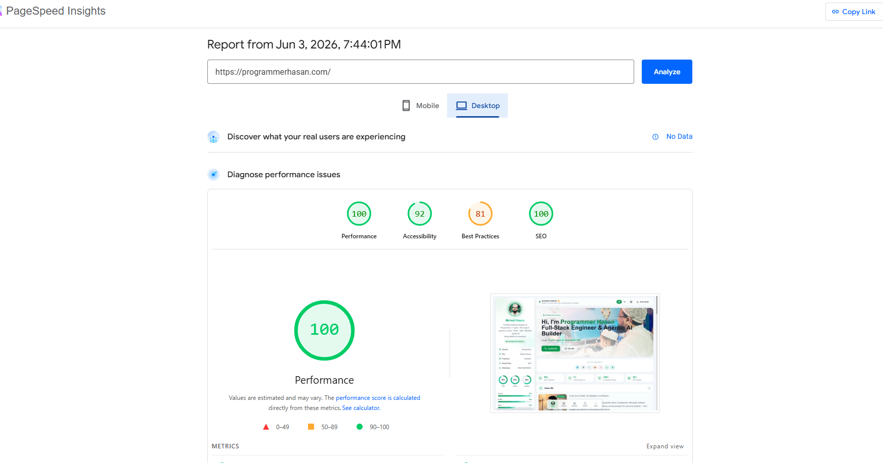Click the Copy Link button
The height and width of the screenshot is (463, 883).
click(854, 12)
